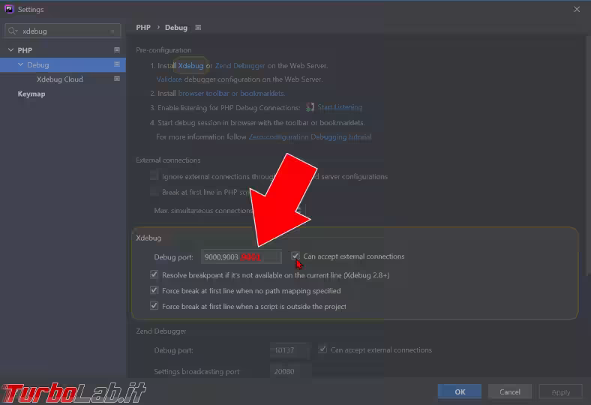The height and width of the screenshot is (405, 591).
Task: Close the Settings dialog
Action: (x=577, y=9)
